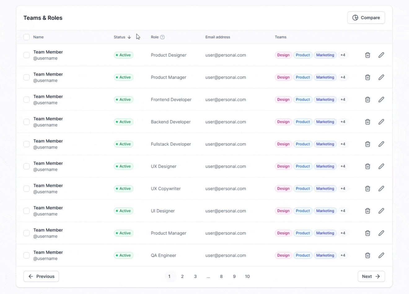Image resolution: width=409 pixels, height=294 pixels.
Task: Click the Compare button
Action: pos(366,18)
